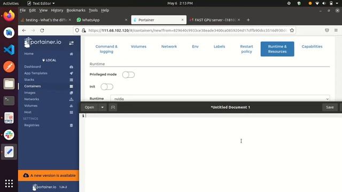
Task: Save the Untitled Document
Action: 330,107
